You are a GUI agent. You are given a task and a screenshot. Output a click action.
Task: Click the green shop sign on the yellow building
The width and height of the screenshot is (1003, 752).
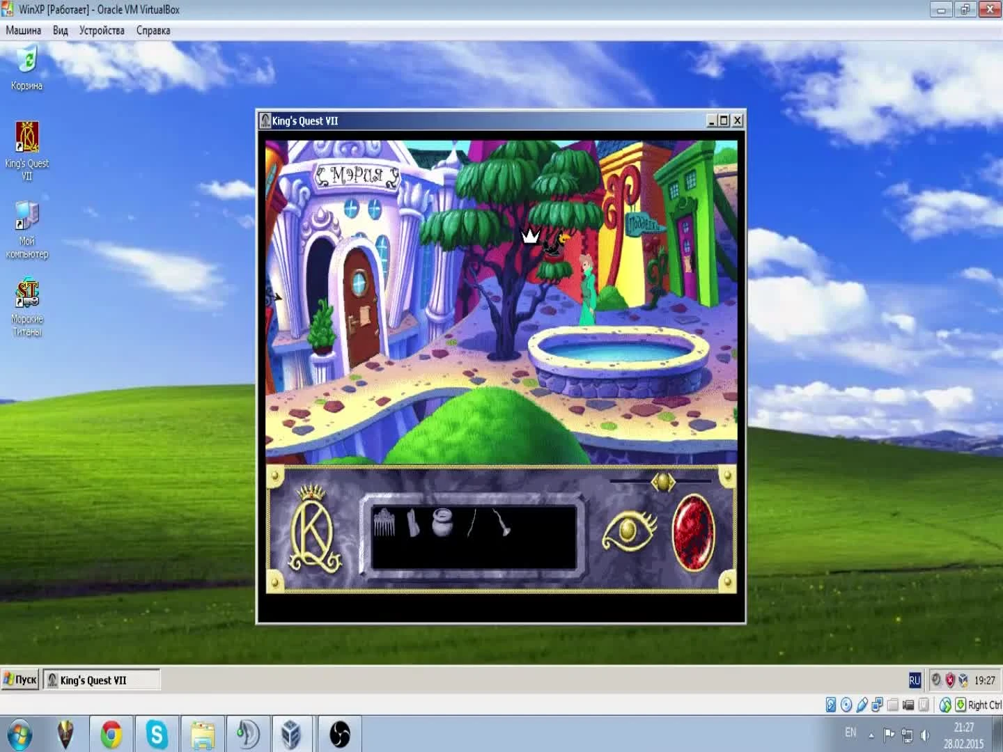pyautogui.click(x=644, y=225)
